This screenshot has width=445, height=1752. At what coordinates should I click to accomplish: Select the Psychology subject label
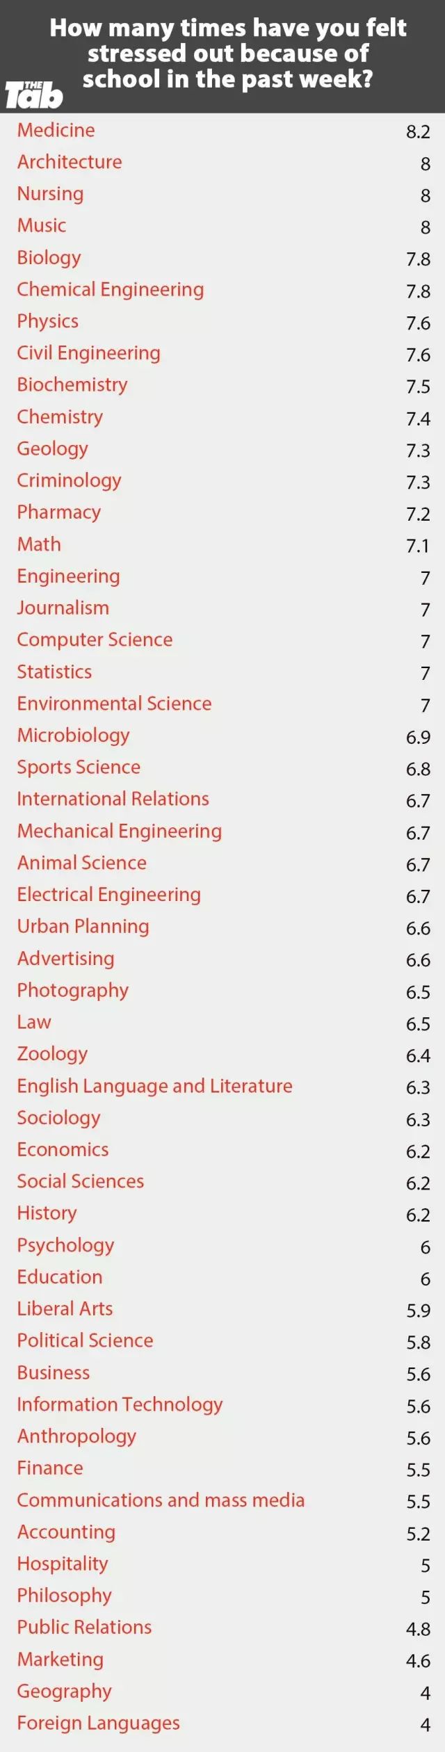[x=65, y=1245]
